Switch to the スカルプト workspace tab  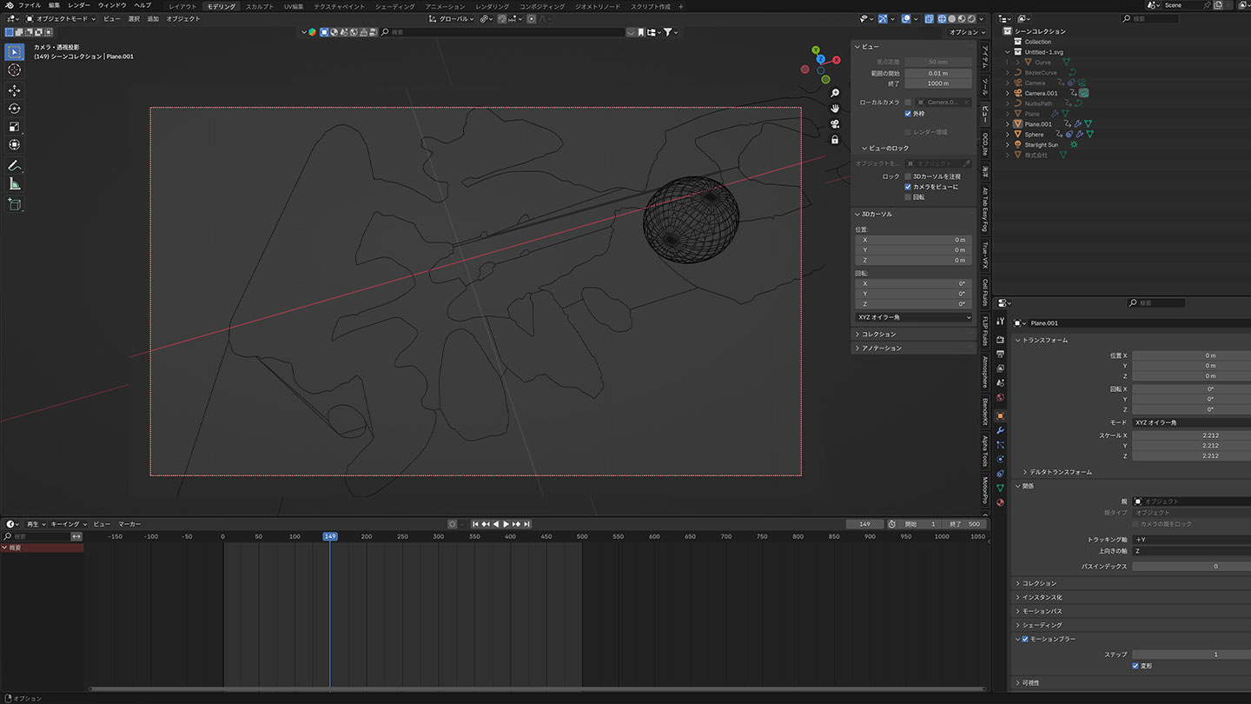pyautogui.click(x=259, y=6)
